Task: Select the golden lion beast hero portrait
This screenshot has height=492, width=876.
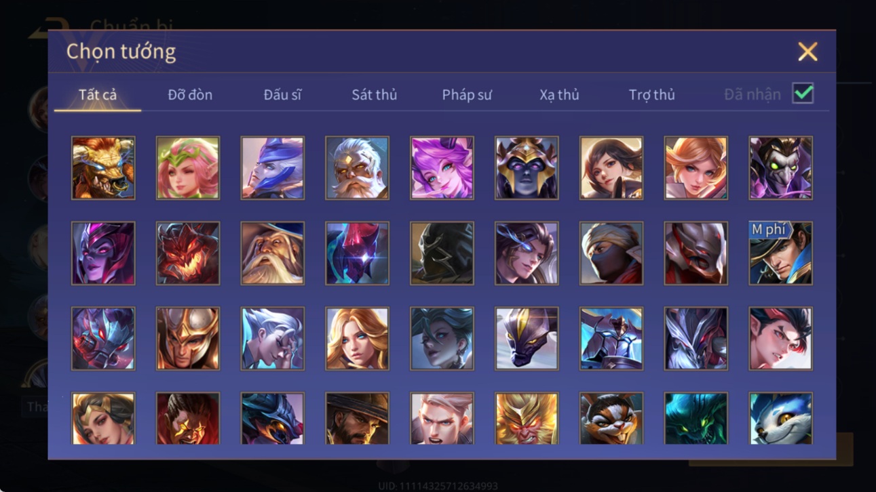Action: tap(103, 168)
